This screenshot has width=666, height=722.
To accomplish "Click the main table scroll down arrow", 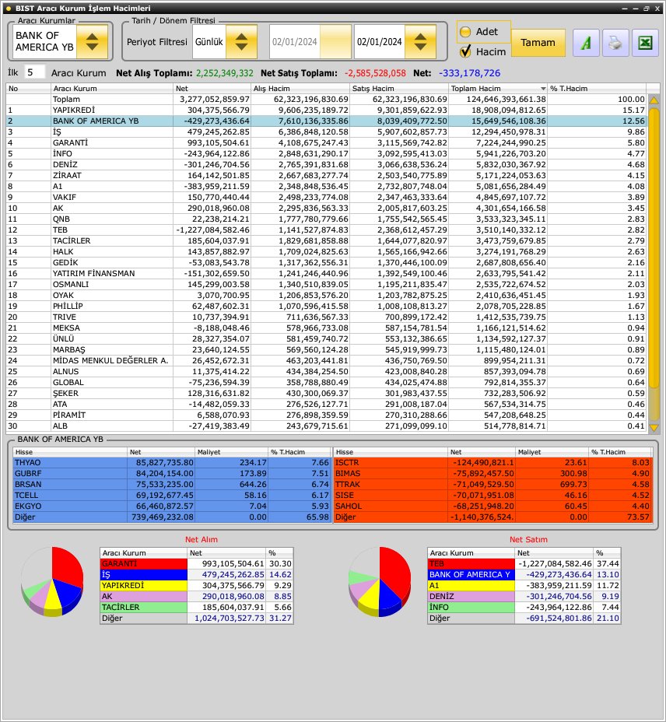I will pos(654,428).
